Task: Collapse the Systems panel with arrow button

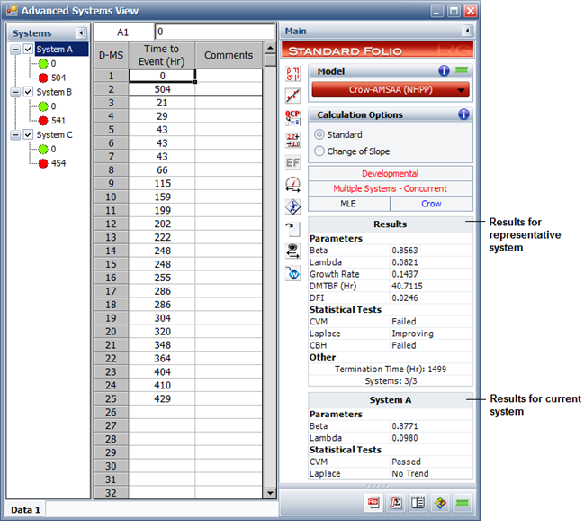Action: click(x=79, y=33)
